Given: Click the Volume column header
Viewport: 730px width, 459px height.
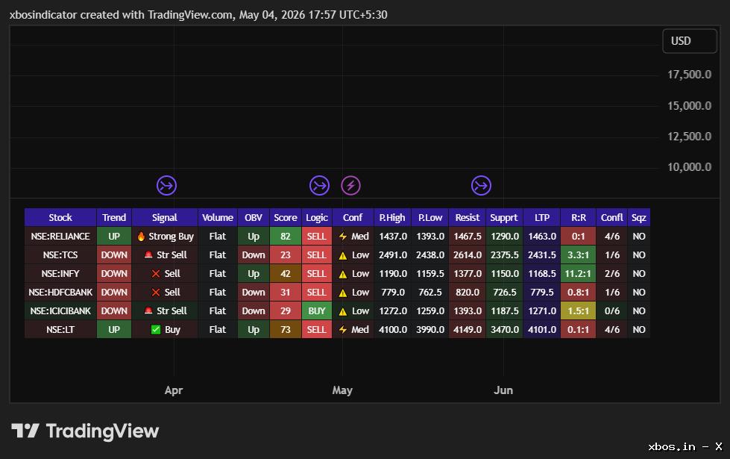Looking at the screenshot, I should tap(218, 218).
